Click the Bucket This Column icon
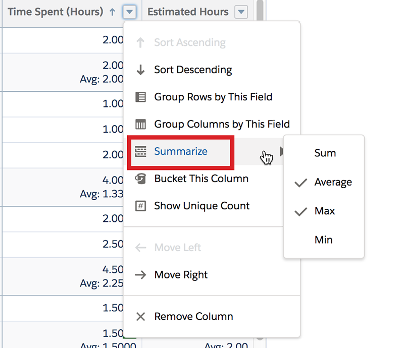The height and width of the screenshot is (348, 404). point(140,179)
